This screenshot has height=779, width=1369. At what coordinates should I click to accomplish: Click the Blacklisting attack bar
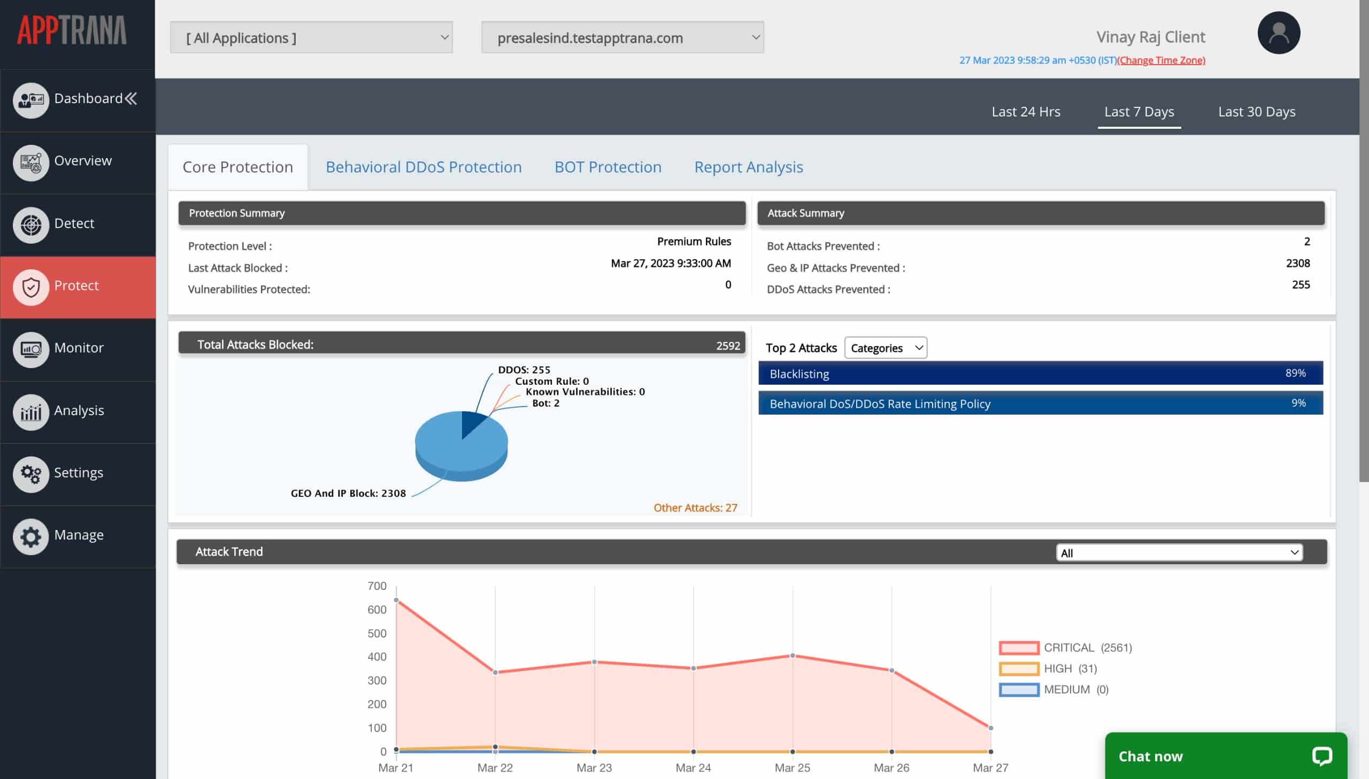[x=1040, y=373]
